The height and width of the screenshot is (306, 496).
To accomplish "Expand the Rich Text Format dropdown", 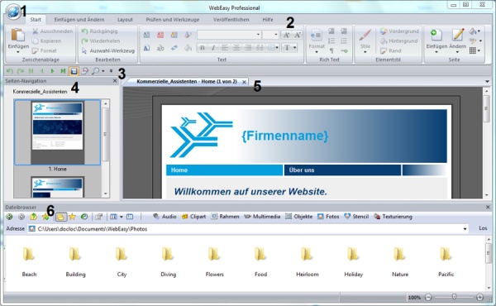I will 317,52.
